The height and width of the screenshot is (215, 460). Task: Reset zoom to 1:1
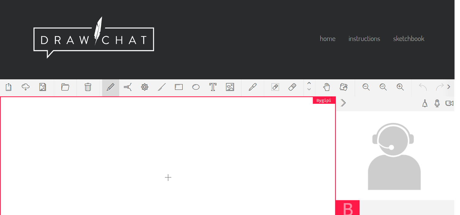pyautogui.click(x=383, y=87)
